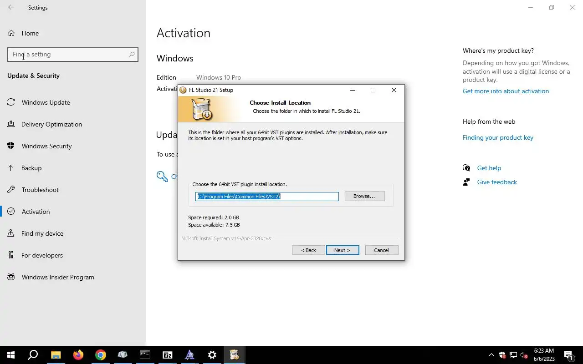Viewport: 583px width, 364px height.
Task: Open File Explorer from taskbar
Action: point(56,355)
